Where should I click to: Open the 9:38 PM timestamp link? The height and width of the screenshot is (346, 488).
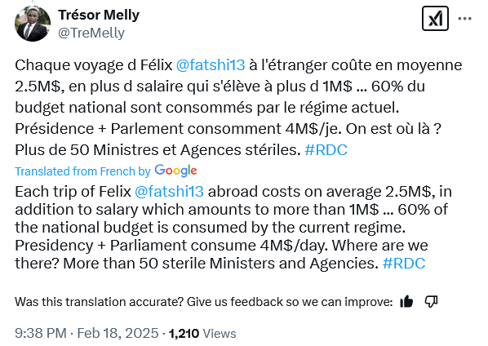click(41, 333)
